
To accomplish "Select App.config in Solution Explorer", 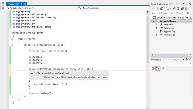I will click(169, 31).
